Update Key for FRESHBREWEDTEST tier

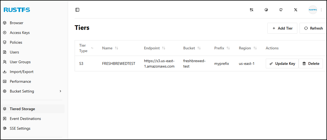[x=282, y=63]
